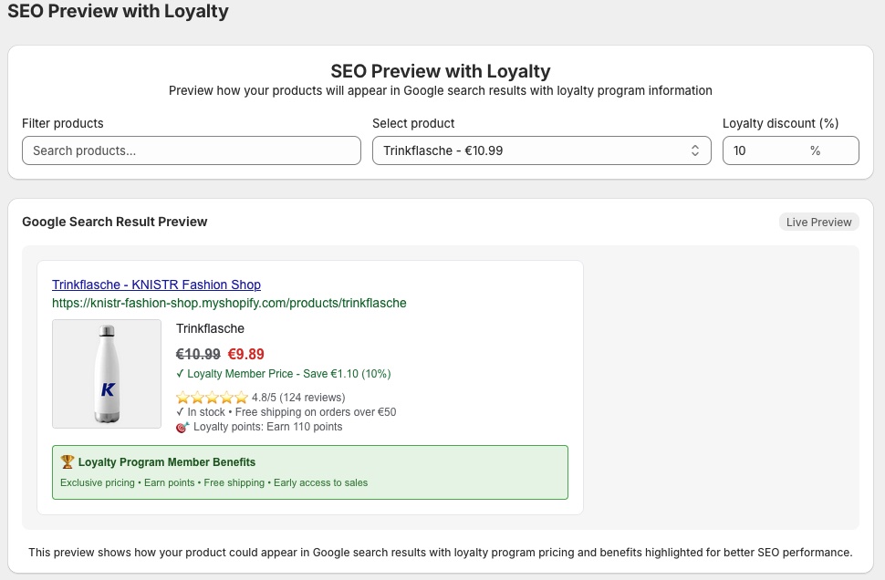Click the gold star rating icons
The width and height of the screenshot is (885, 580).
click(x=212, y=398)
